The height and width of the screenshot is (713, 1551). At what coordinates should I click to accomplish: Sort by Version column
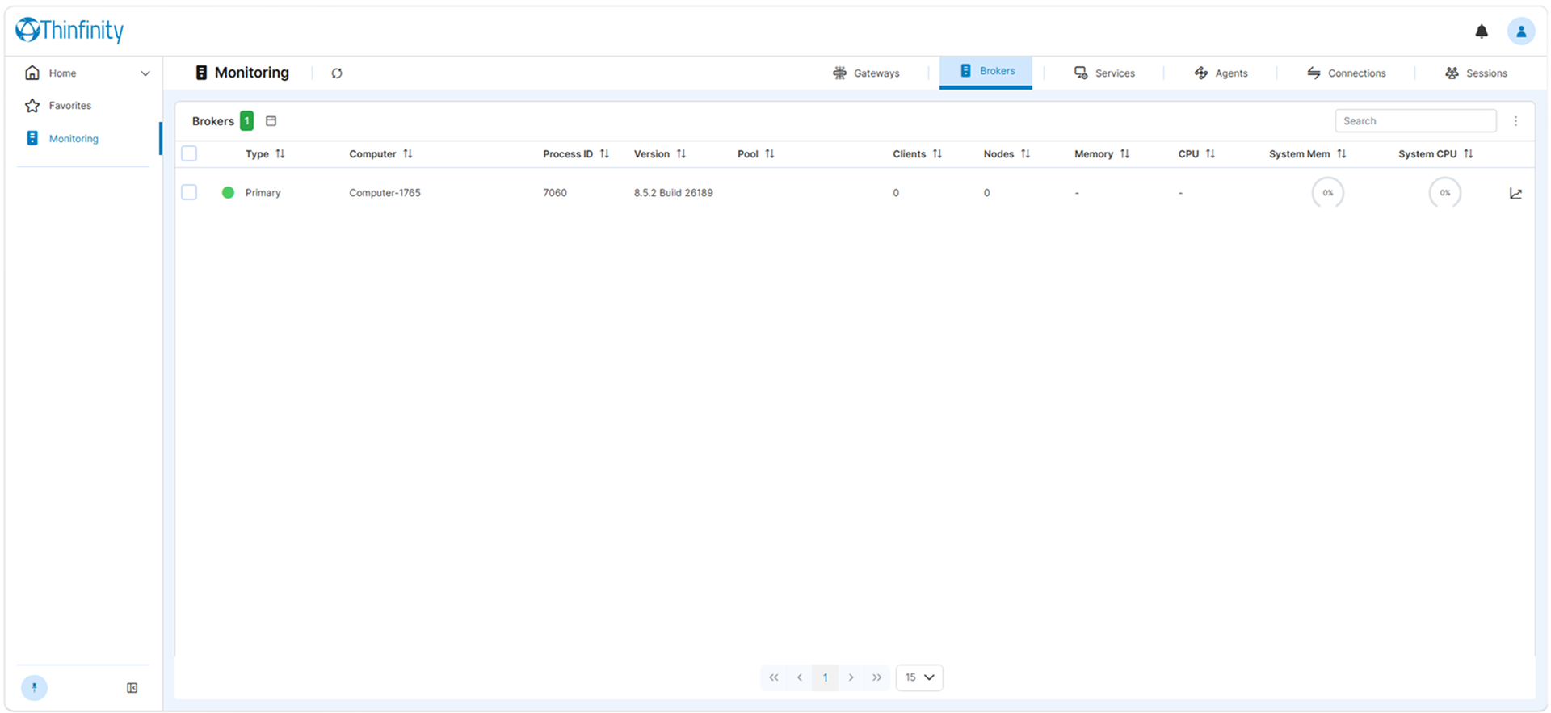click(x=681, y=154)
